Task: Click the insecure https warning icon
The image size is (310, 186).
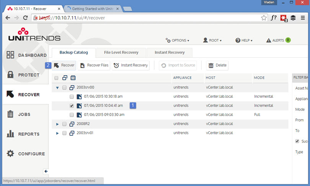Action: [x=36, y=18]
